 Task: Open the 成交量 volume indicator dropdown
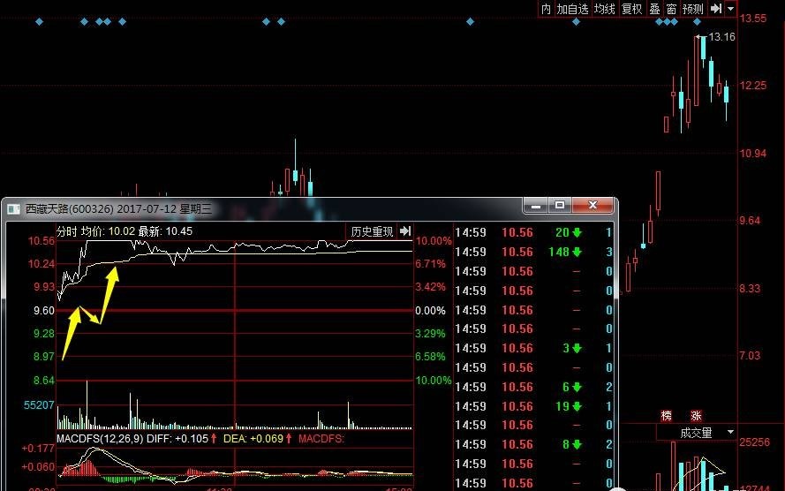point(697,433)
